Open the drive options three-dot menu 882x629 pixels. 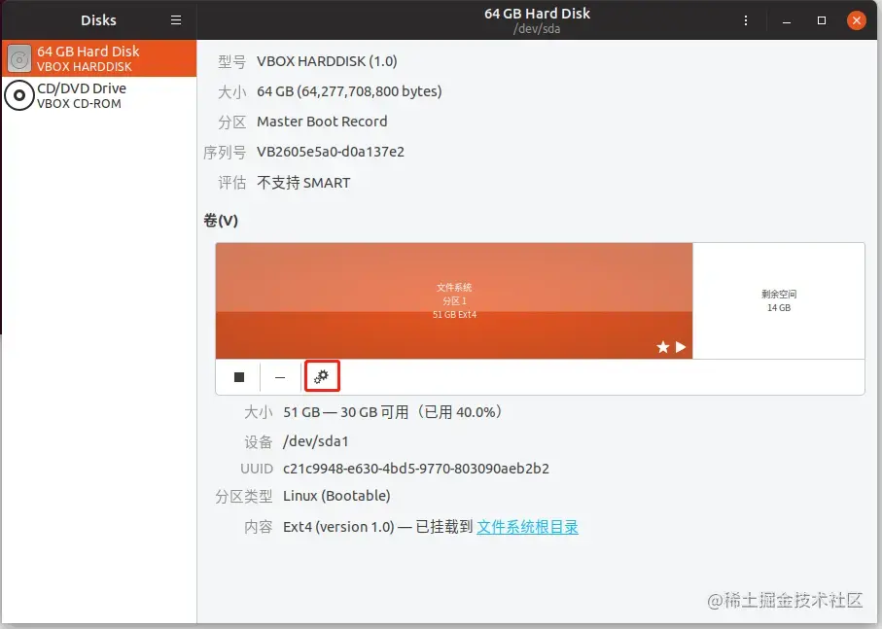click(x=746, y=20)
